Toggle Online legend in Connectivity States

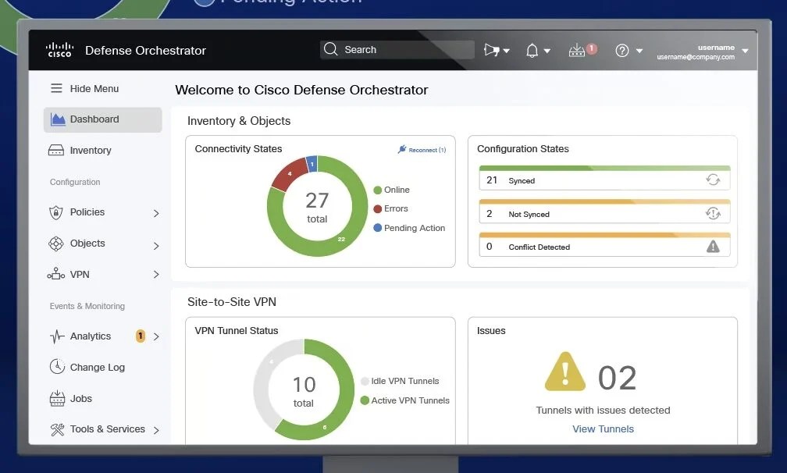pos(391,190)
